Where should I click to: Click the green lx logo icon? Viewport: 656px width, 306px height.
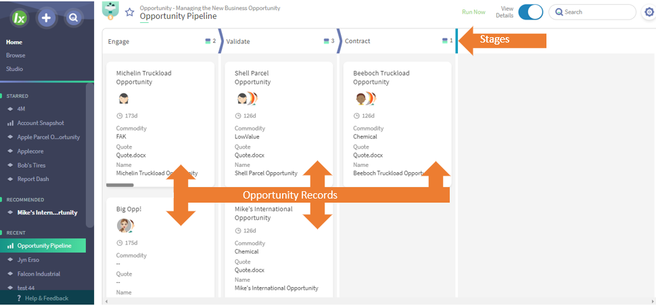[19, 18]
